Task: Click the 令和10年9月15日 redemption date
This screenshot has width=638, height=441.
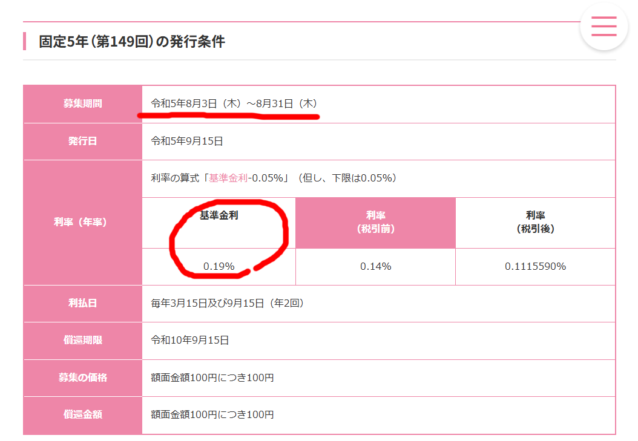Action: tap(189, 340)
